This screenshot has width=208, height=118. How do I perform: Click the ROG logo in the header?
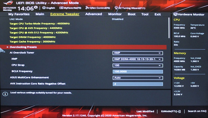pyautogui.click(x=8, y=3)
